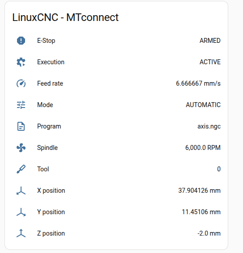Click the 37.904126 mm X position value
Image resolution: width=243 pixels, height=253 pixels.
199,191
